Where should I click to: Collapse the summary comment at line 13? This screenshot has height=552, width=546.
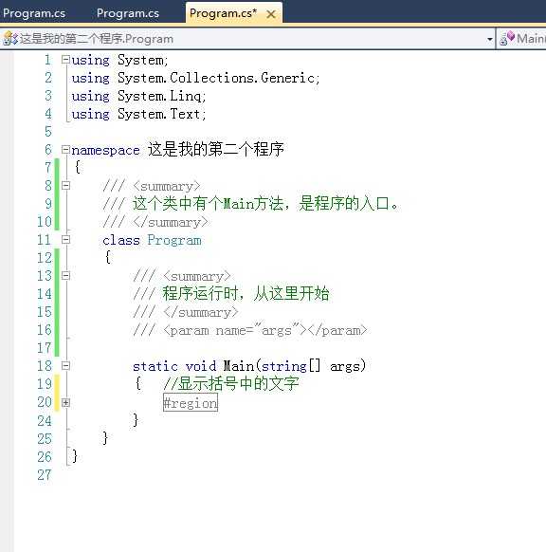65,276
